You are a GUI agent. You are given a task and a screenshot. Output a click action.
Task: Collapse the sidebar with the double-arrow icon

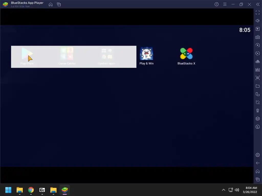(258, 4)
